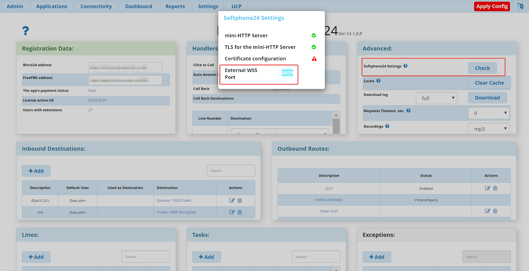
Task: Open the Applications menu
Action: 52,6
